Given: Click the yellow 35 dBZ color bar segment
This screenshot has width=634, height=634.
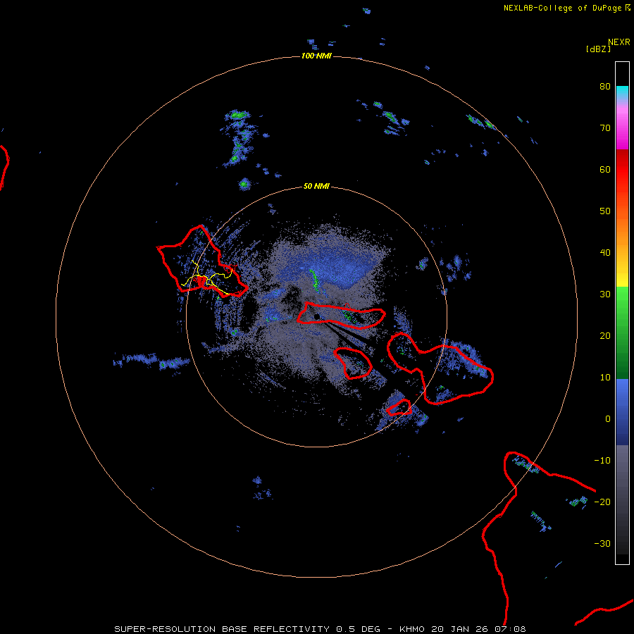Looking at the screenshot, I should (622, 277).
